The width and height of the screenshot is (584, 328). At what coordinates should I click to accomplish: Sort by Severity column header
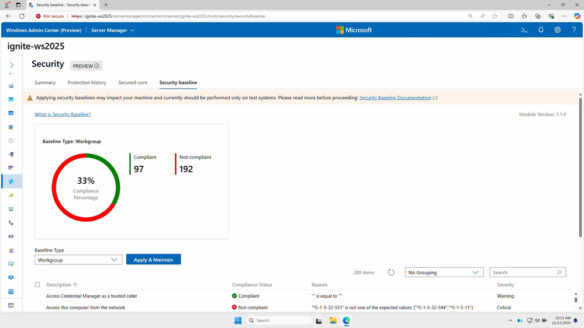click(x=506, y=284)
